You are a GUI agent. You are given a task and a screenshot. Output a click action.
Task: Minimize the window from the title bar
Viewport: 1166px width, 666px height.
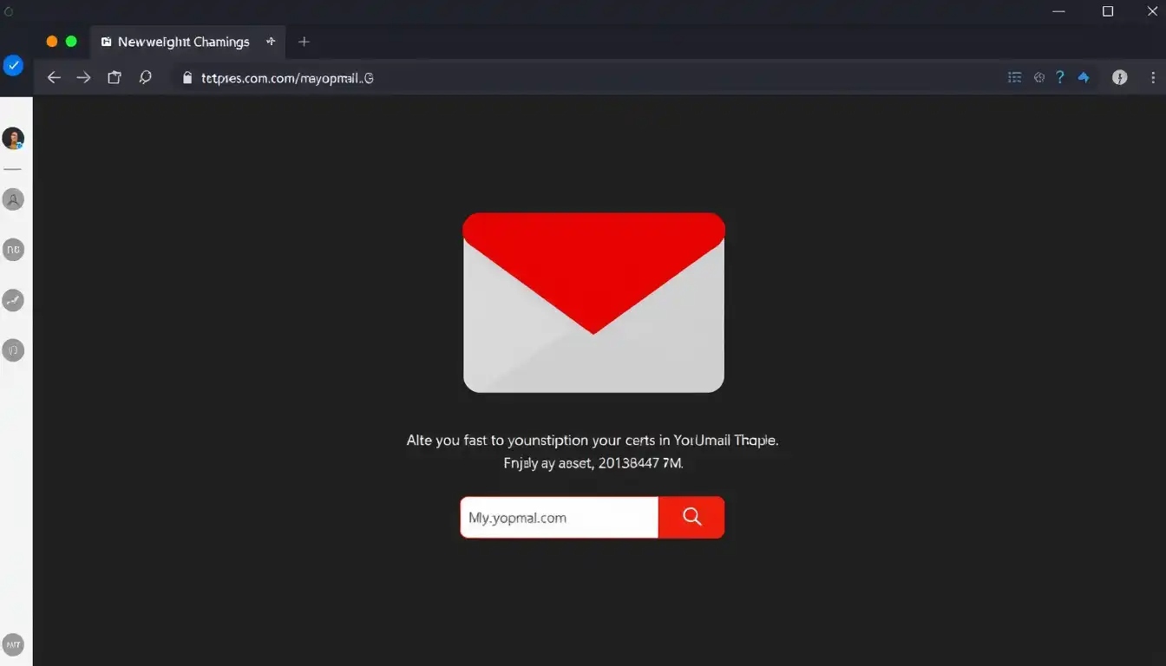tap(1058, 11)
